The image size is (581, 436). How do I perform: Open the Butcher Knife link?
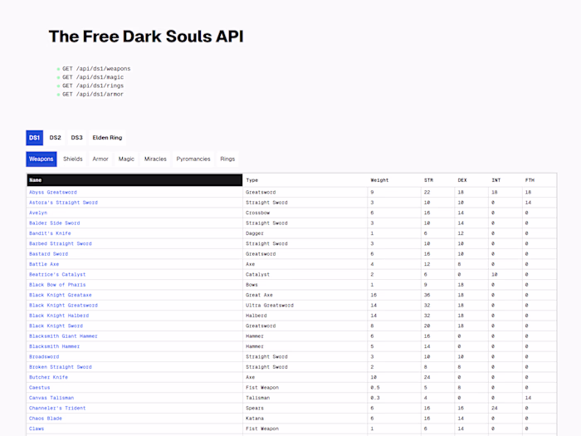click(48, 377)
